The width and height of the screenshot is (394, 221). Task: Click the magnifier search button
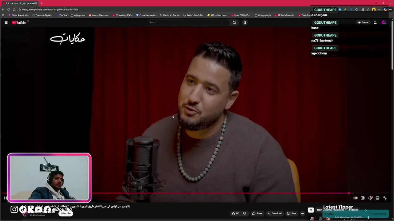tap(234, 22)
